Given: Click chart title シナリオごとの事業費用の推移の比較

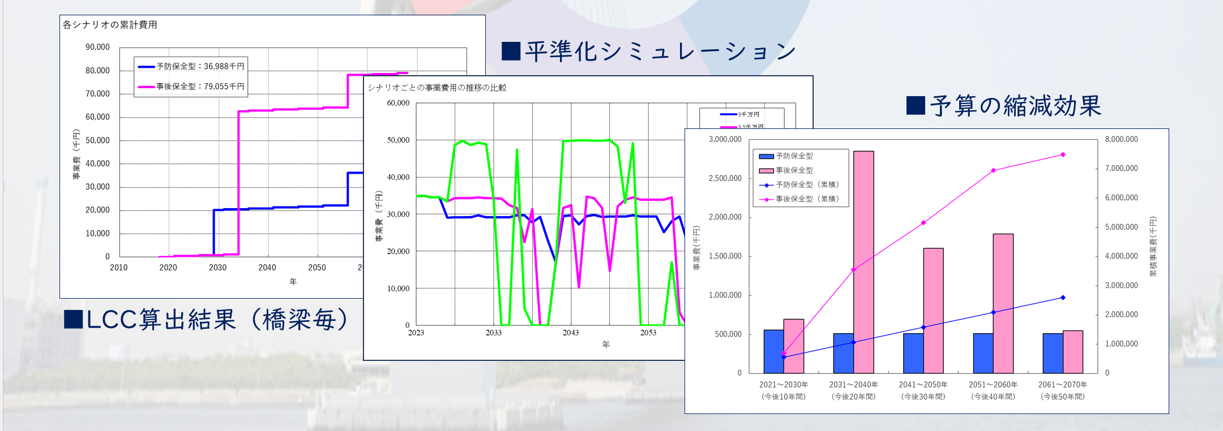Looking at the screenshot, I should [x=437, y=88].
